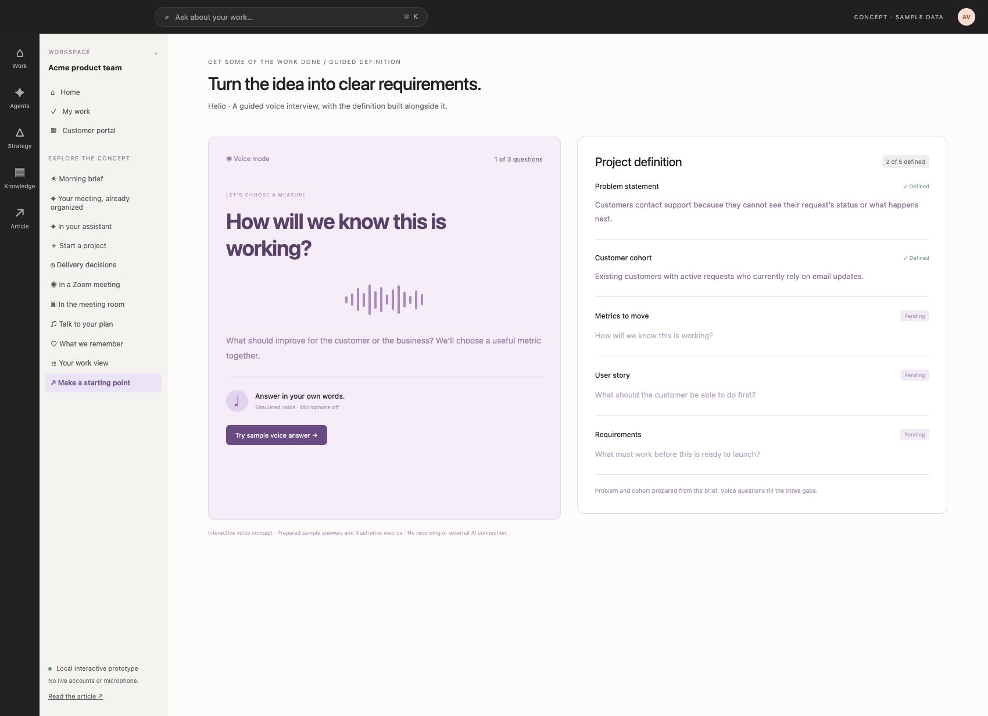
Task: Open Your work view page
Action: tap(103, 363)
